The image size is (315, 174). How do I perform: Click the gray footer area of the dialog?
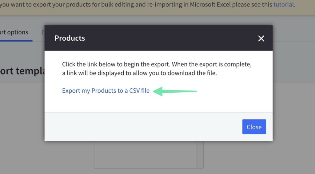[142, 127]
